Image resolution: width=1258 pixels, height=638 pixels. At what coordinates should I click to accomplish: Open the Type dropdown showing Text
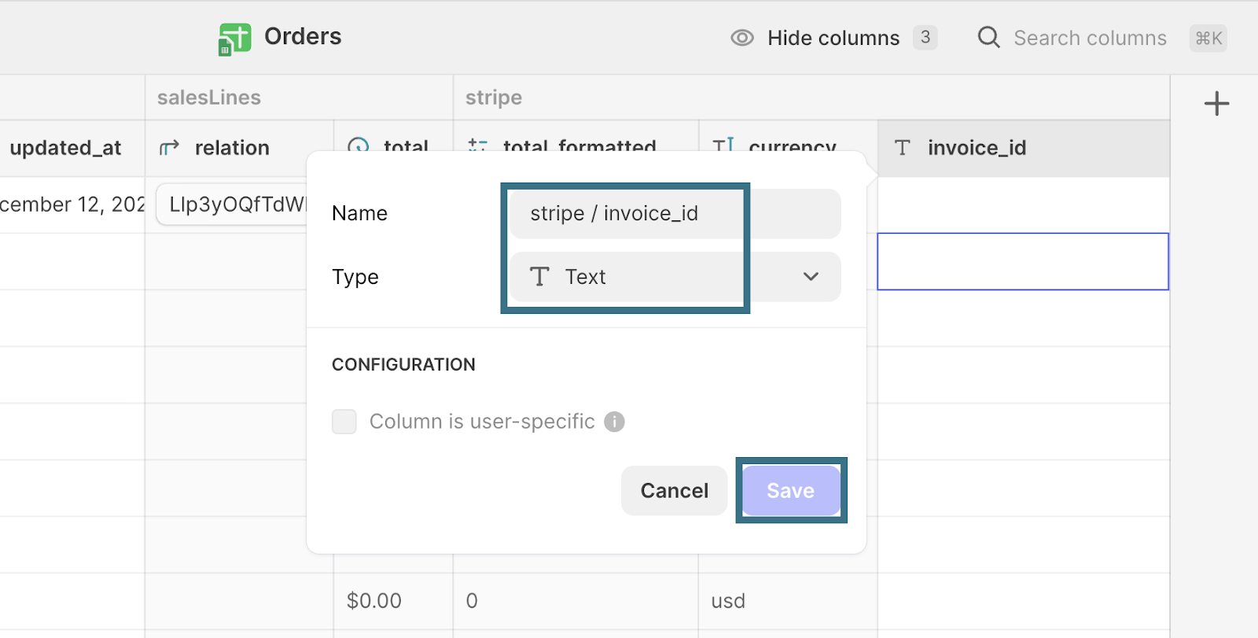click(x=675, y=277)
